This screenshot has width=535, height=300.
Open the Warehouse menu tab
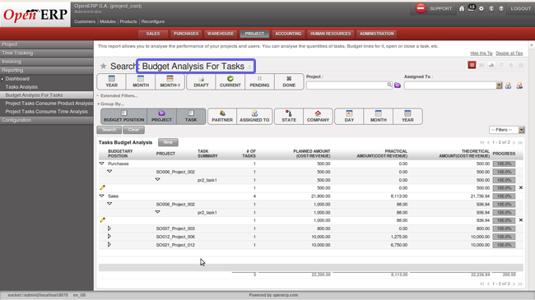[221, 34]
